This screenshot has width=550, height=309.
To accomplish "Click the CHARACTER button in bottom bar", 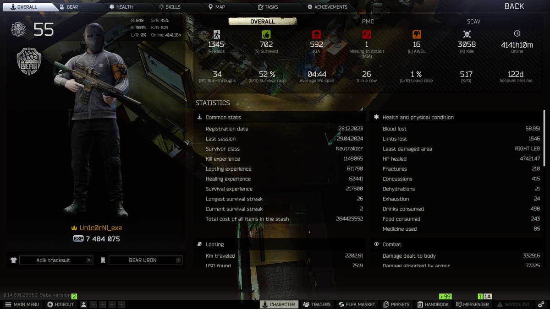I will pyautogui.click(x=279, y=304).
